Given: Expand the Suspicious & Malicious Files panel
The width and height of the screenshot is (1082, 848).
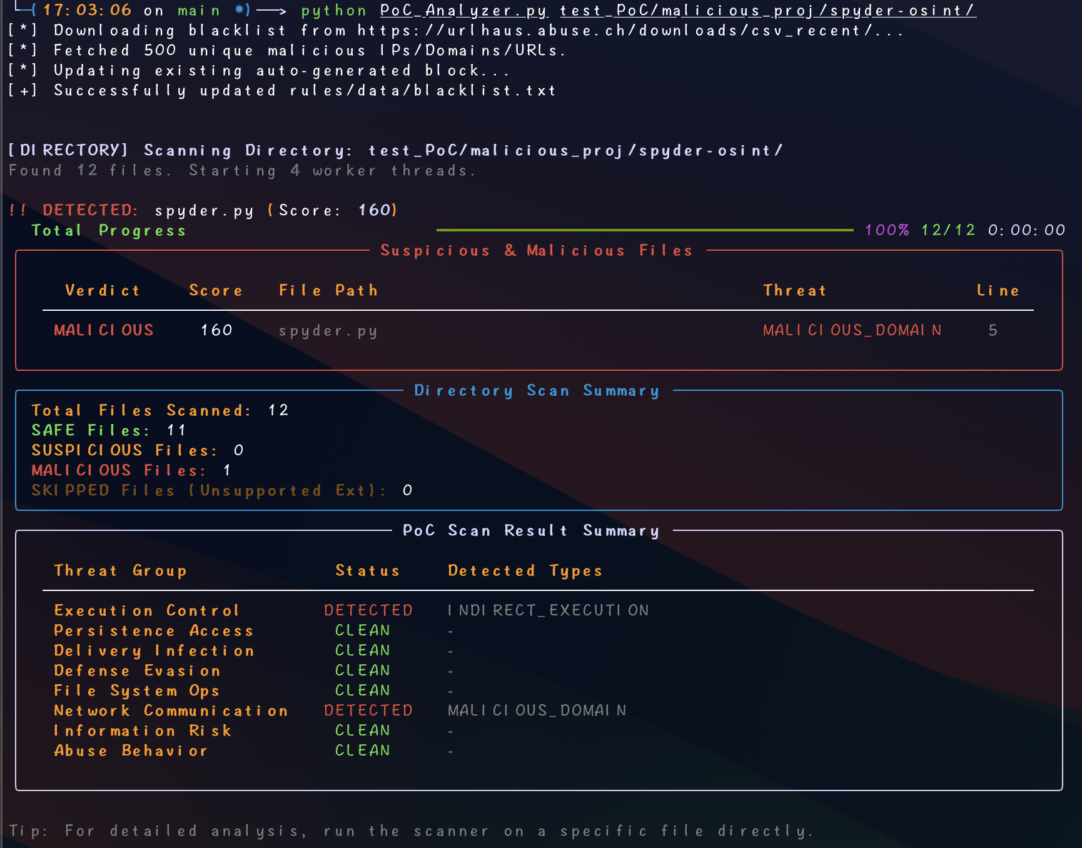Looking at the screenshot, I should click(536, 250).
